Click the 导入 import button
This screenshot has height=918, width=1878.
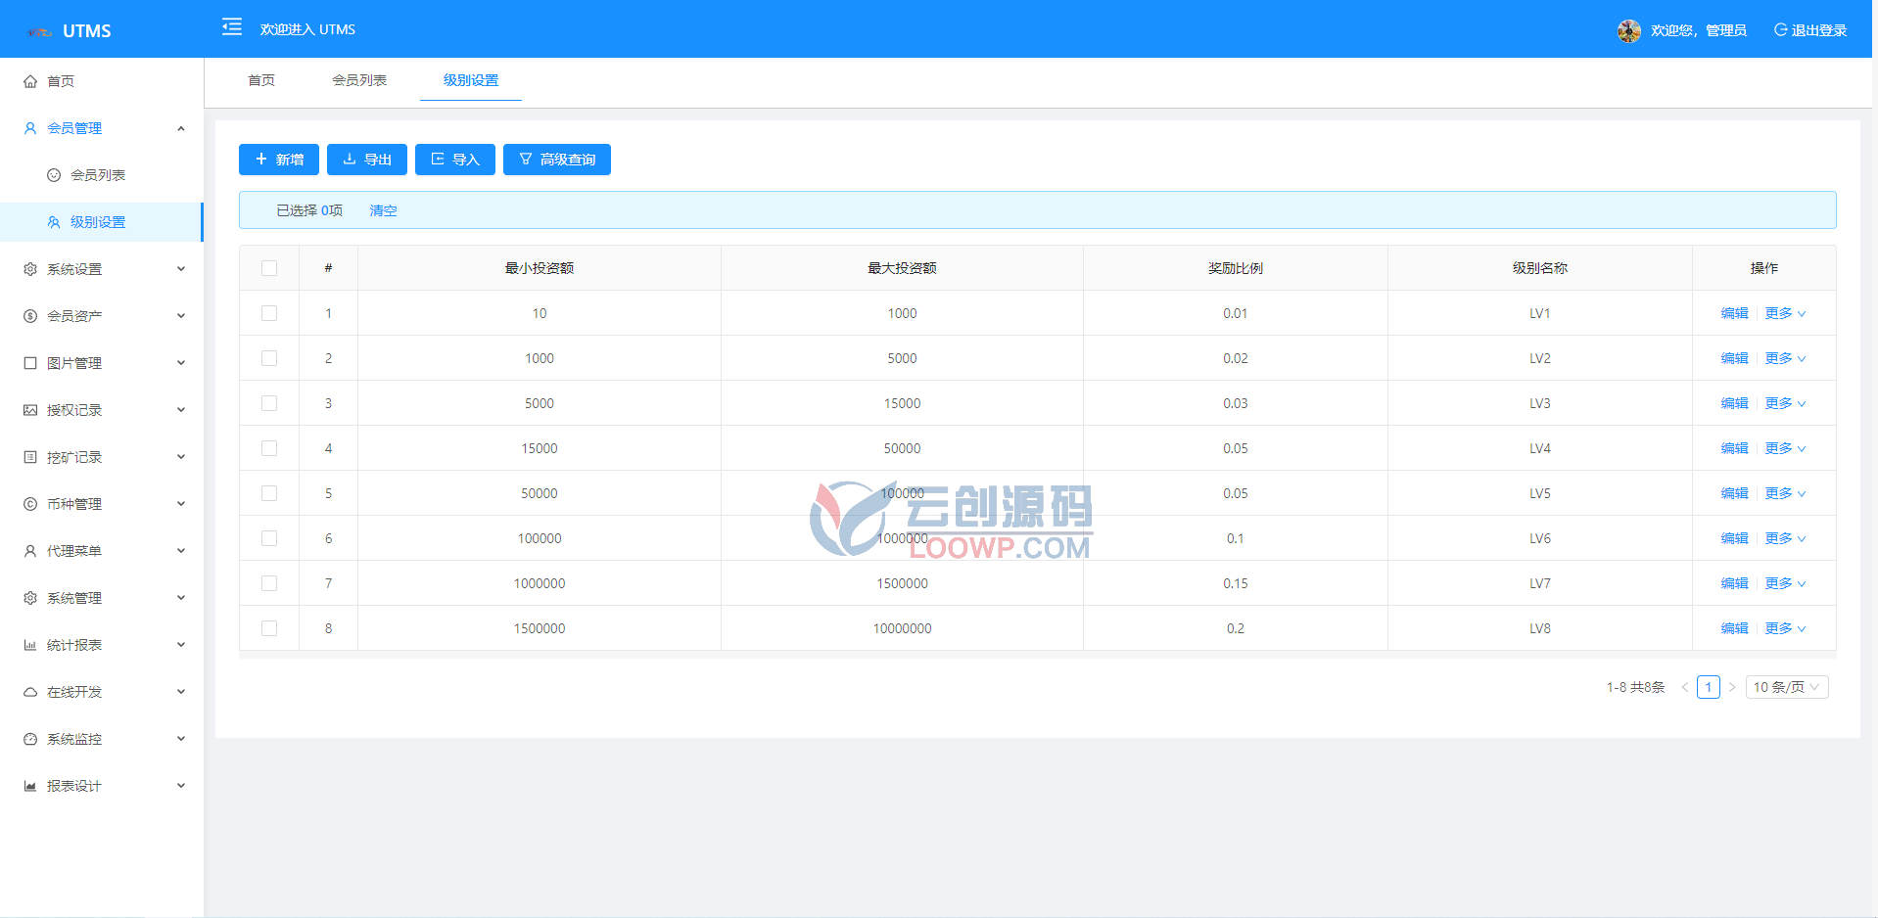coord(455,160)
